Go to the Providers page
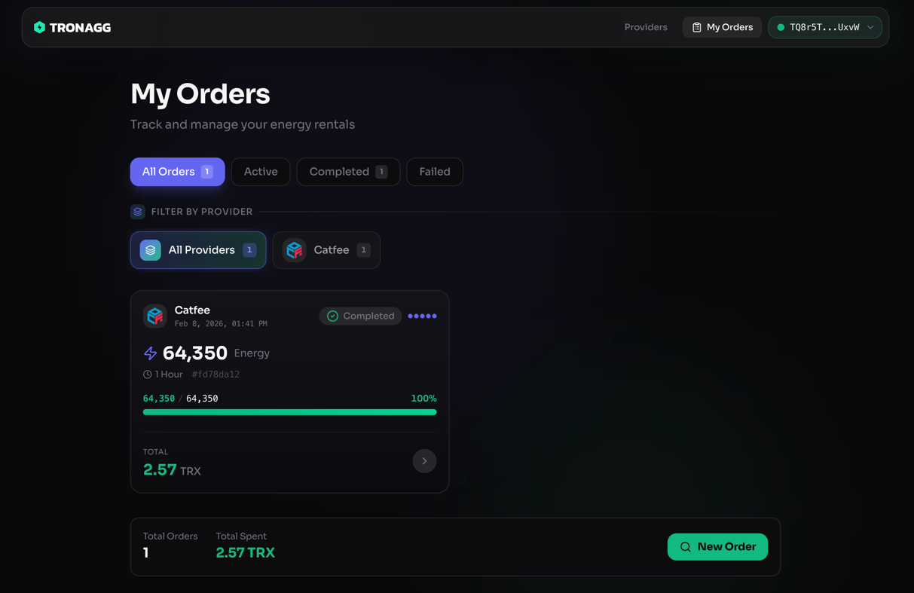The width and height of the screenshot is (914, 593). 646,27
